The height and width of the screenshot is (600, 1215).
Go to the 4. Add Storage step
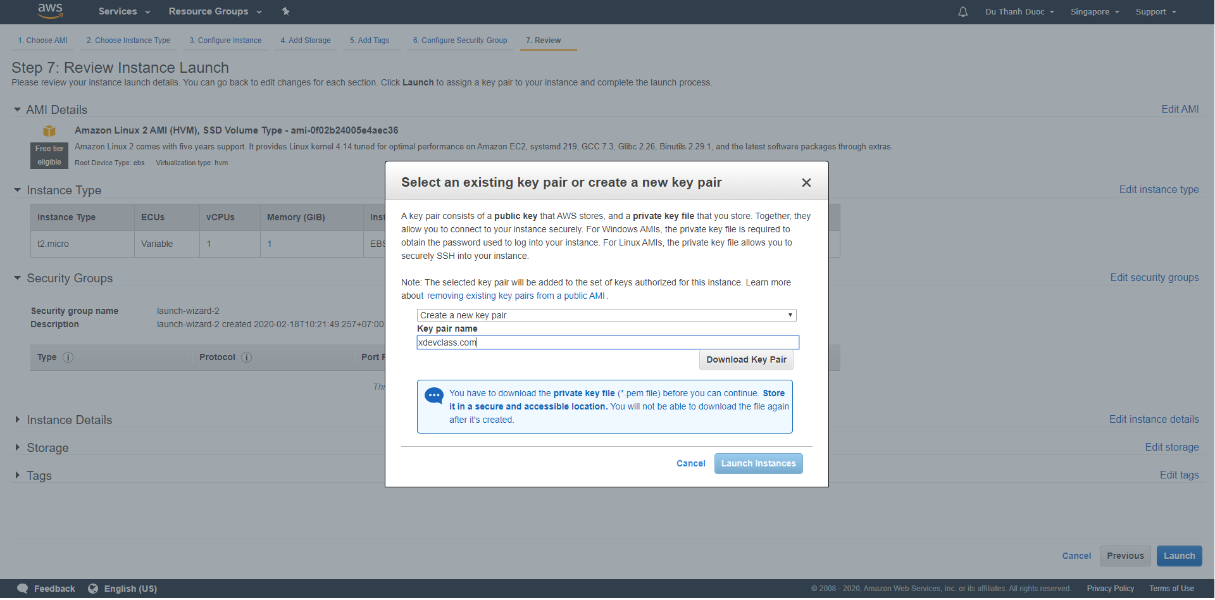click(306, 41)
